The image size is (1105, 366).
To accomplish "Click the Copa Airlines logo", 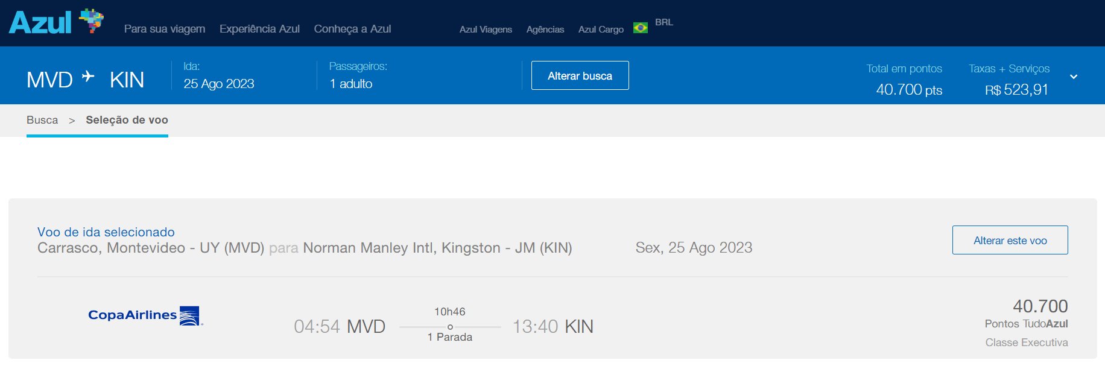I will 145,315.
